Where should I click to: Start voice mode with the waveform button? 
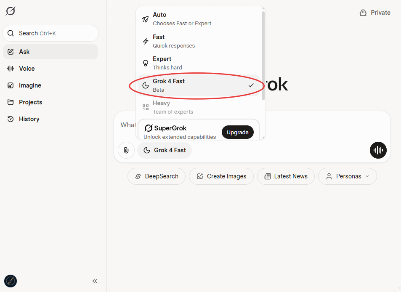pos(378,150)
